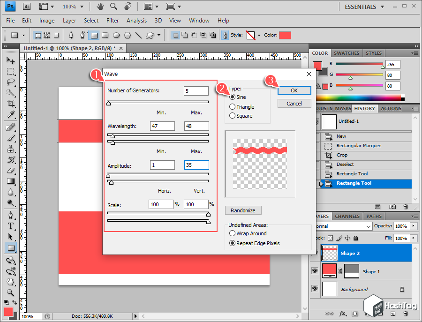Hide the Background layer

point(315,289)
